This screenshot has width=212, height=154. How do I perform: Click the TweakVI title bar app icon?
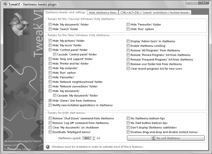[5, 5]
